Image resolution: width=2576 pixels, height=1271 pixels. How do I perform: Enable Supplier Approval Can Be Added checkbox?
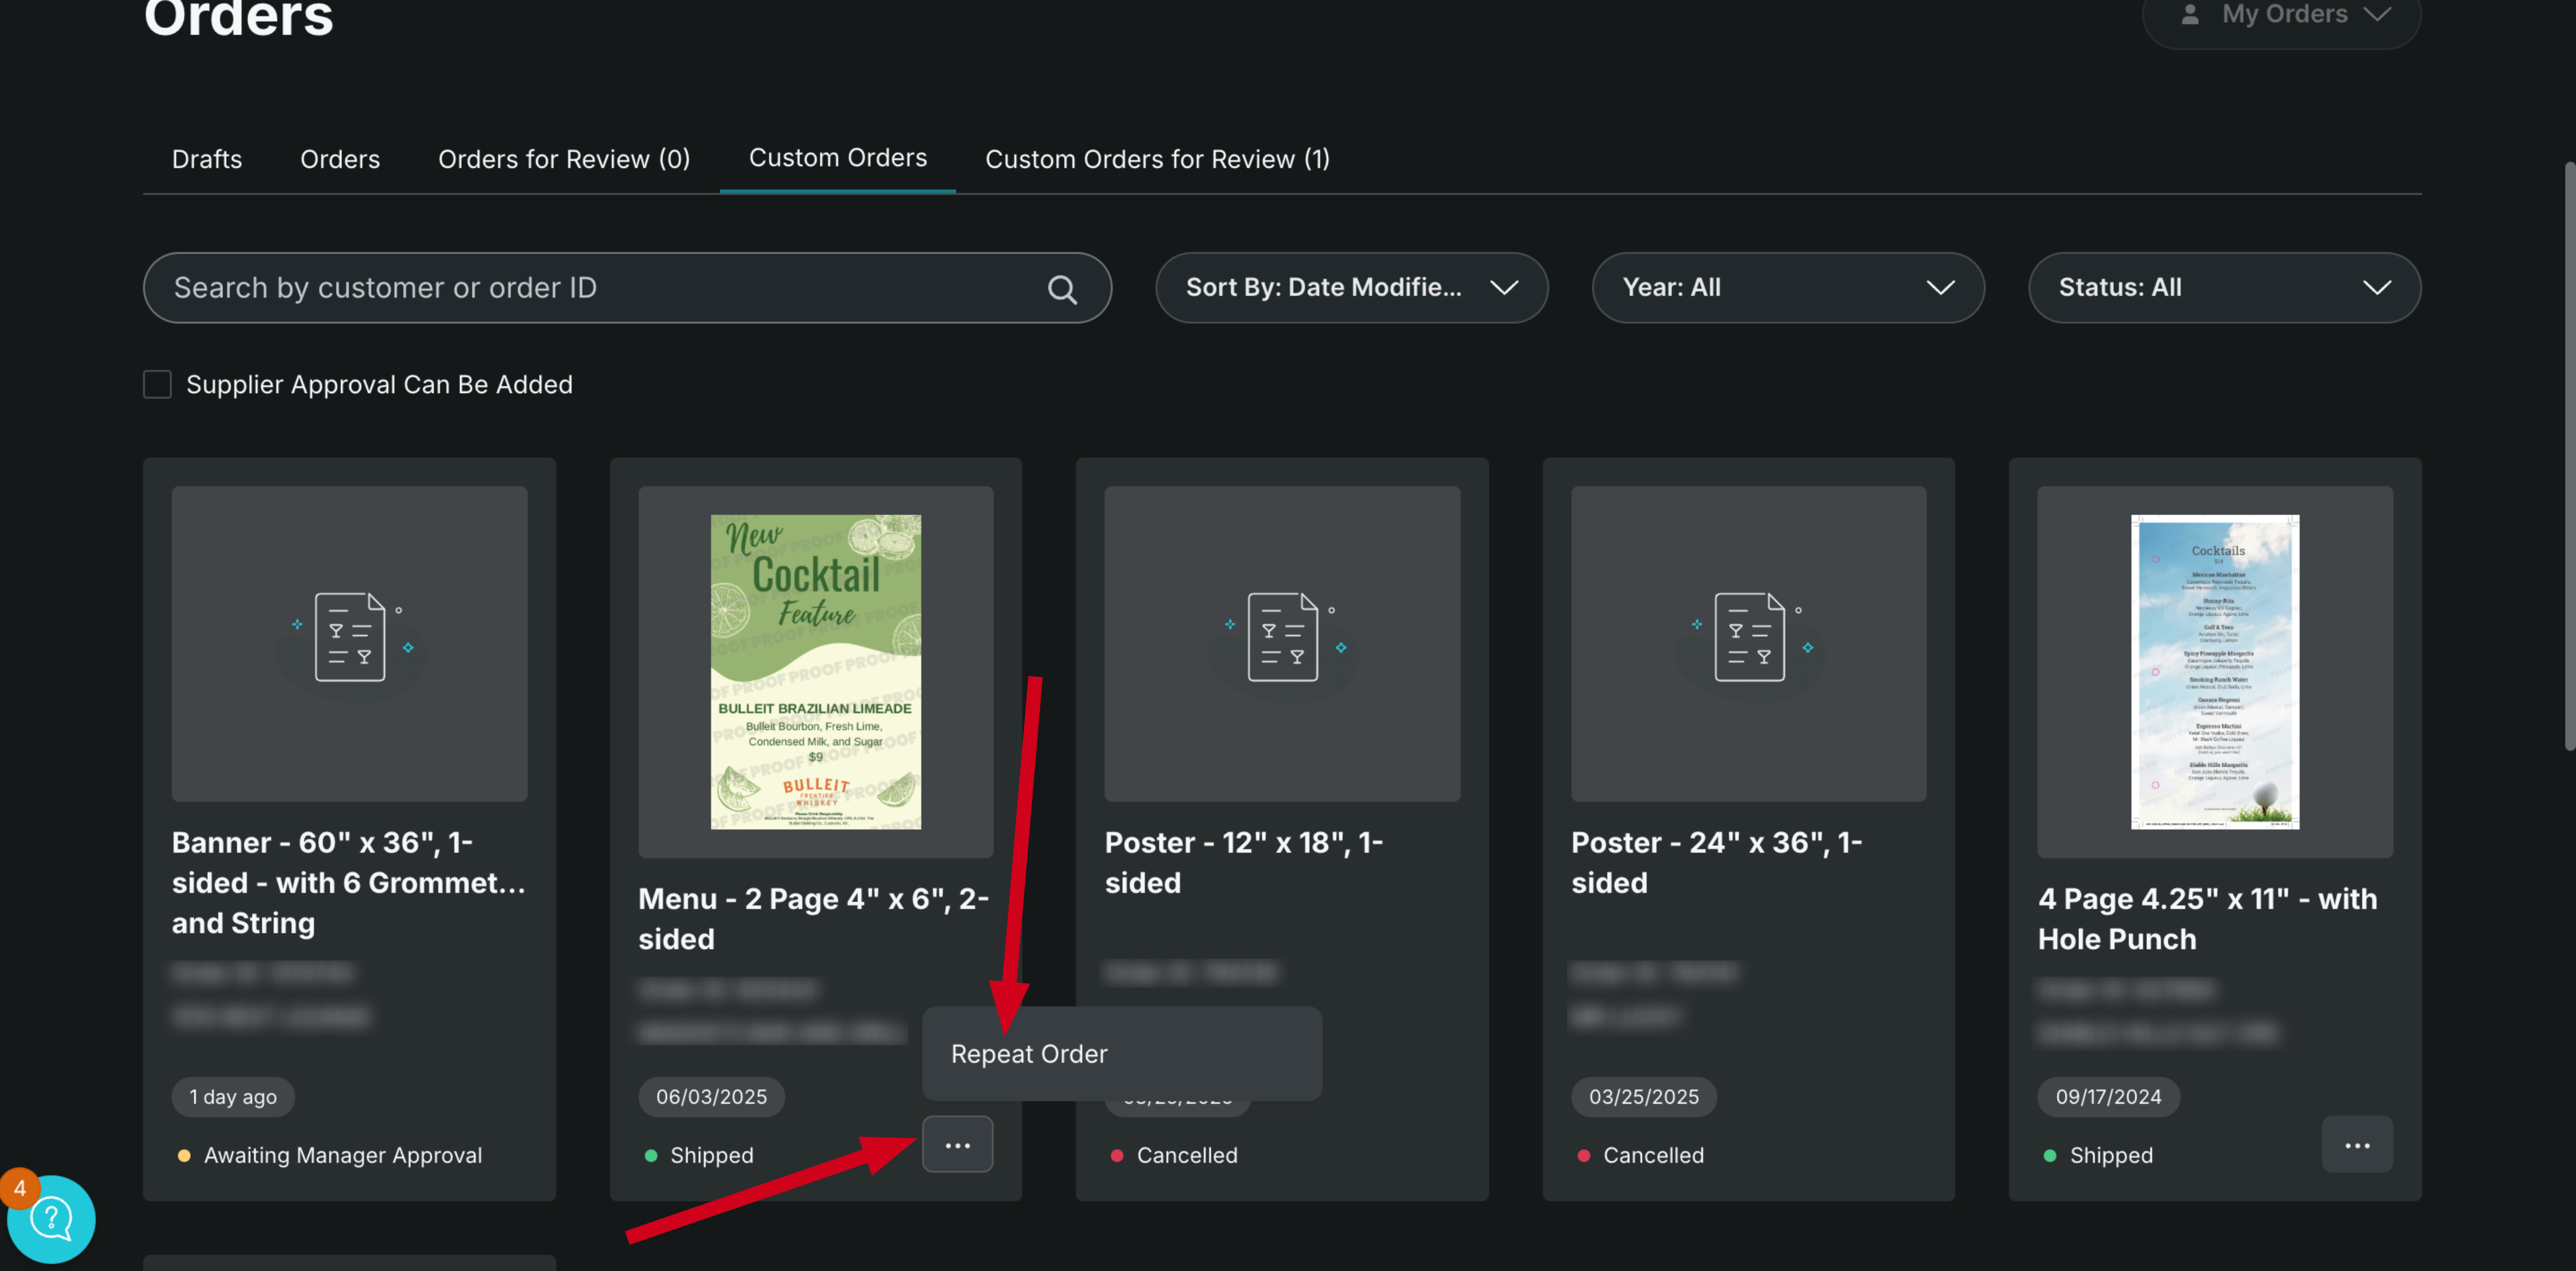pyautogui.click(x=157, y=385)
